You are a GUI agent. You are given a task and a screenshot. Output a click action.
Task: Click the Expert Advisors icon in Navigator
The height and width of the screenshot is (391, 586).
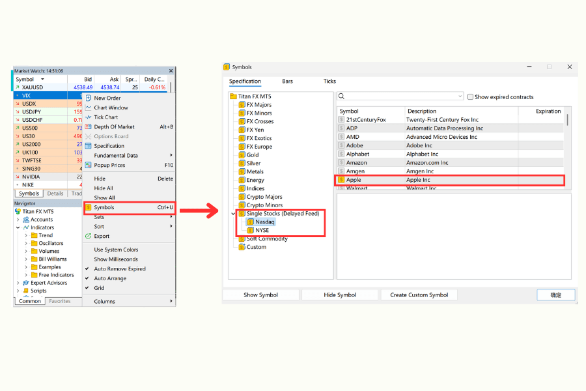tap(26, 283)
